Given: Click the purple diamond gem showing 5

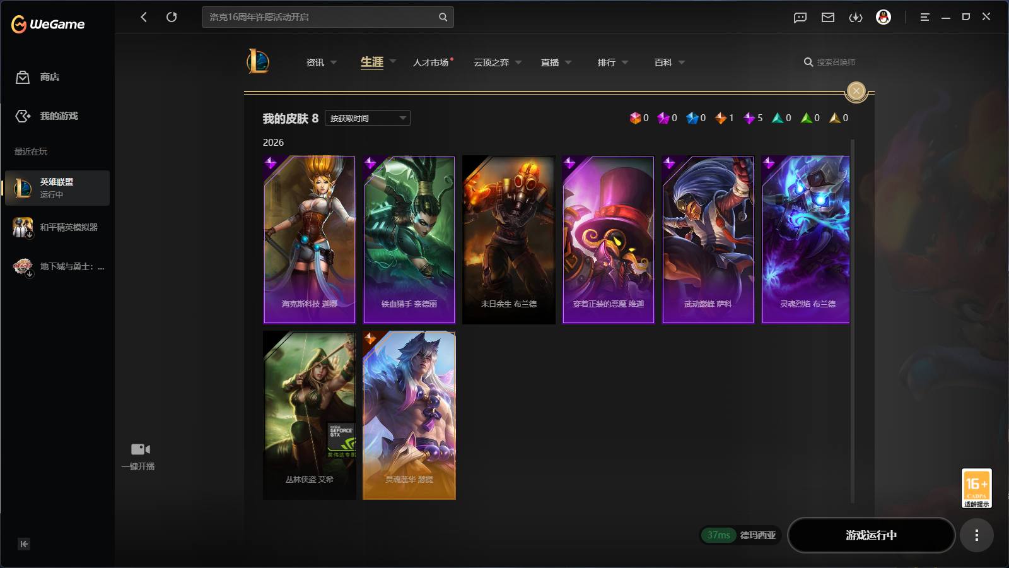Looking at the screenshot, I should 749,118.
